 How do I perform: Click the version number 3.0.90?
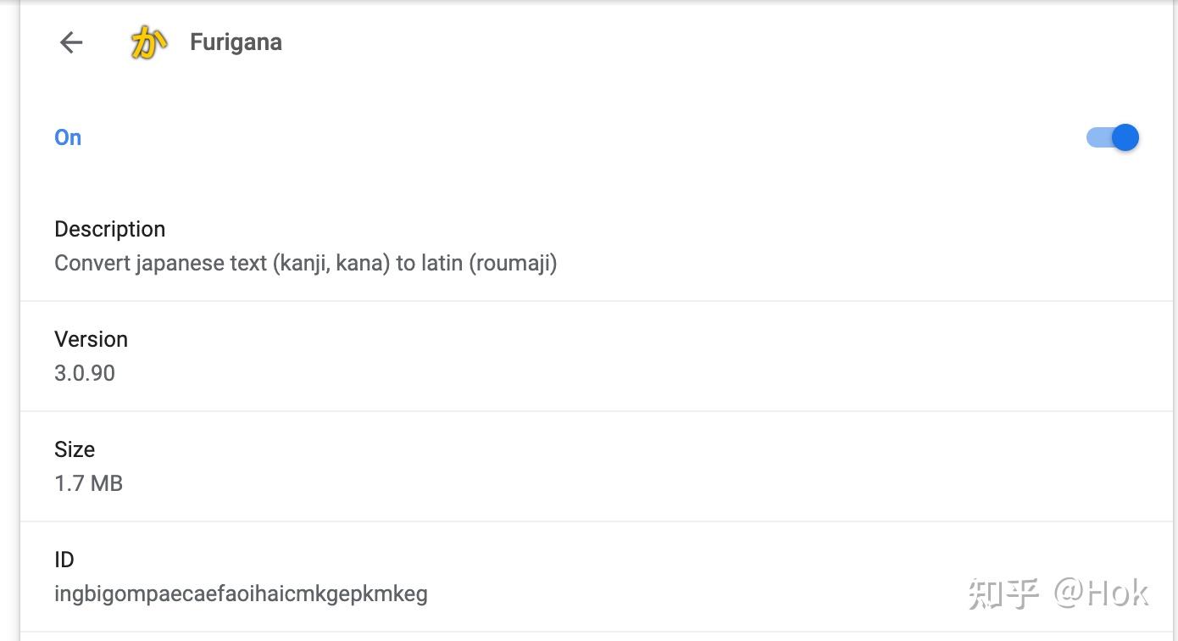tap(85, 373)
